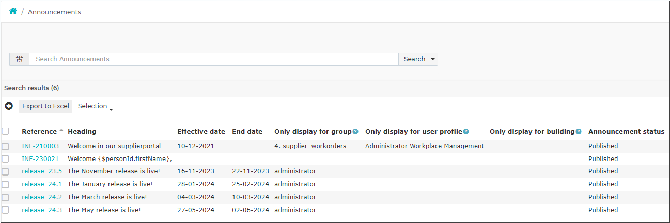The width and height of the screenshot is (670, 223).
Task: Click the effective date 10-12-2021
Action: [196, 146]
